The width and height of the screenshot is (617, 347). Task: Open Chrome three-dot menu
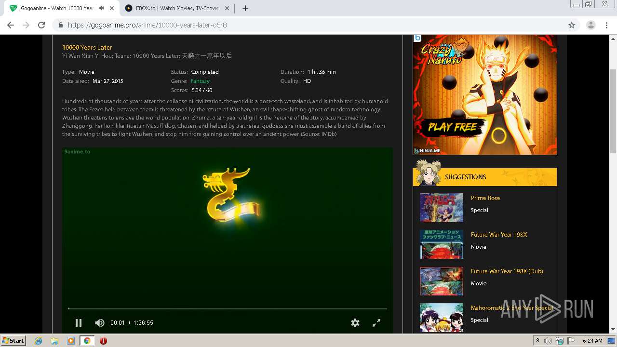607,25
